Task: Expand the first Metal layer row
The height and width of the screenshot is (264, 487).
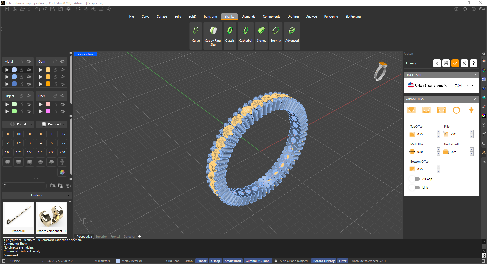Action: 7,70
